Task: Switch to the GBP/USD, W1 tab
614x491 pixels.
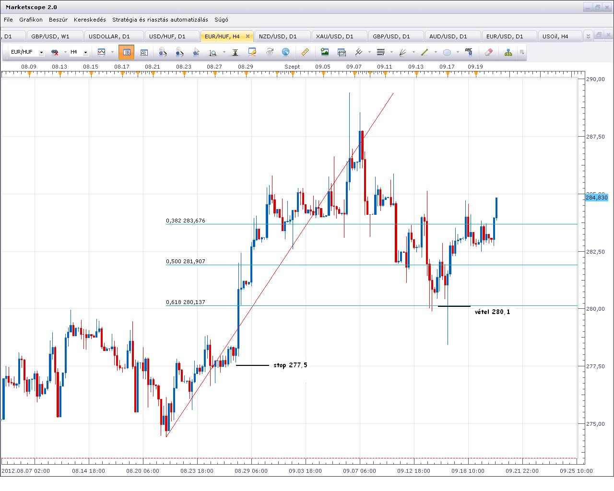Action: coord(55,36)
